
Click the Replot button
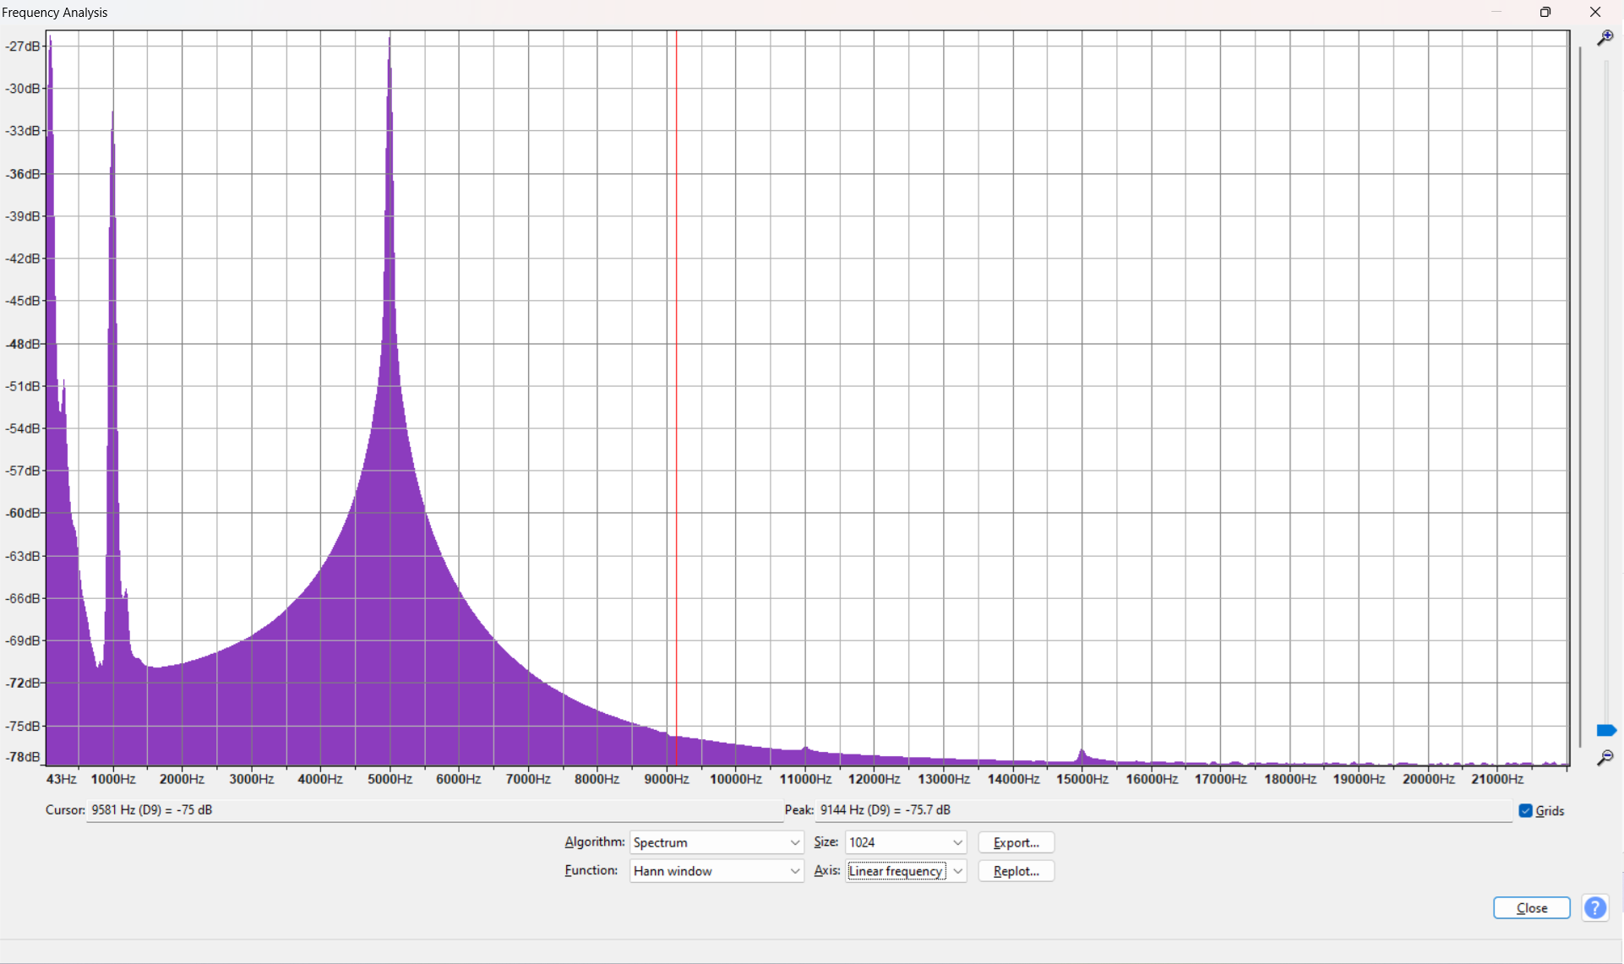(1016, 871)
